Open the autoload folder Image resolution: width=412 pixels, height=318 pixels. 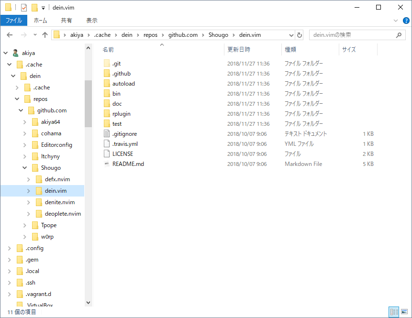pyautogui.click(x=122, y=83)
